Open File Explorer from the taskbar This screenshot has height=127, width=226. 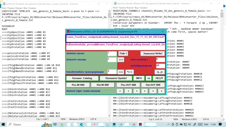[x=62, y=124]
